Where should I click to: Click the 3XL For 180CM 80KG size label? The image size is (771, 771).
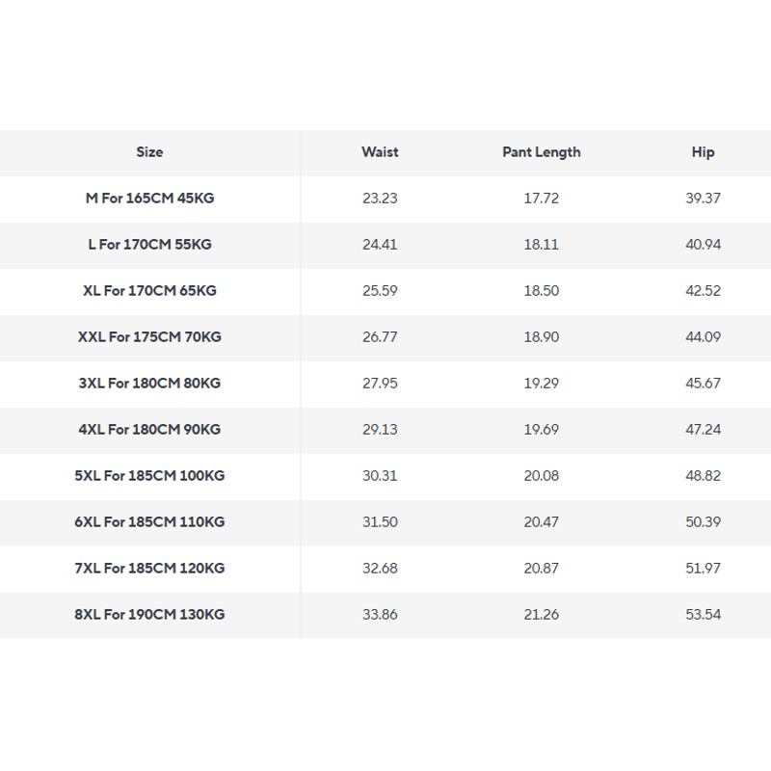click(x=149, y=384)
